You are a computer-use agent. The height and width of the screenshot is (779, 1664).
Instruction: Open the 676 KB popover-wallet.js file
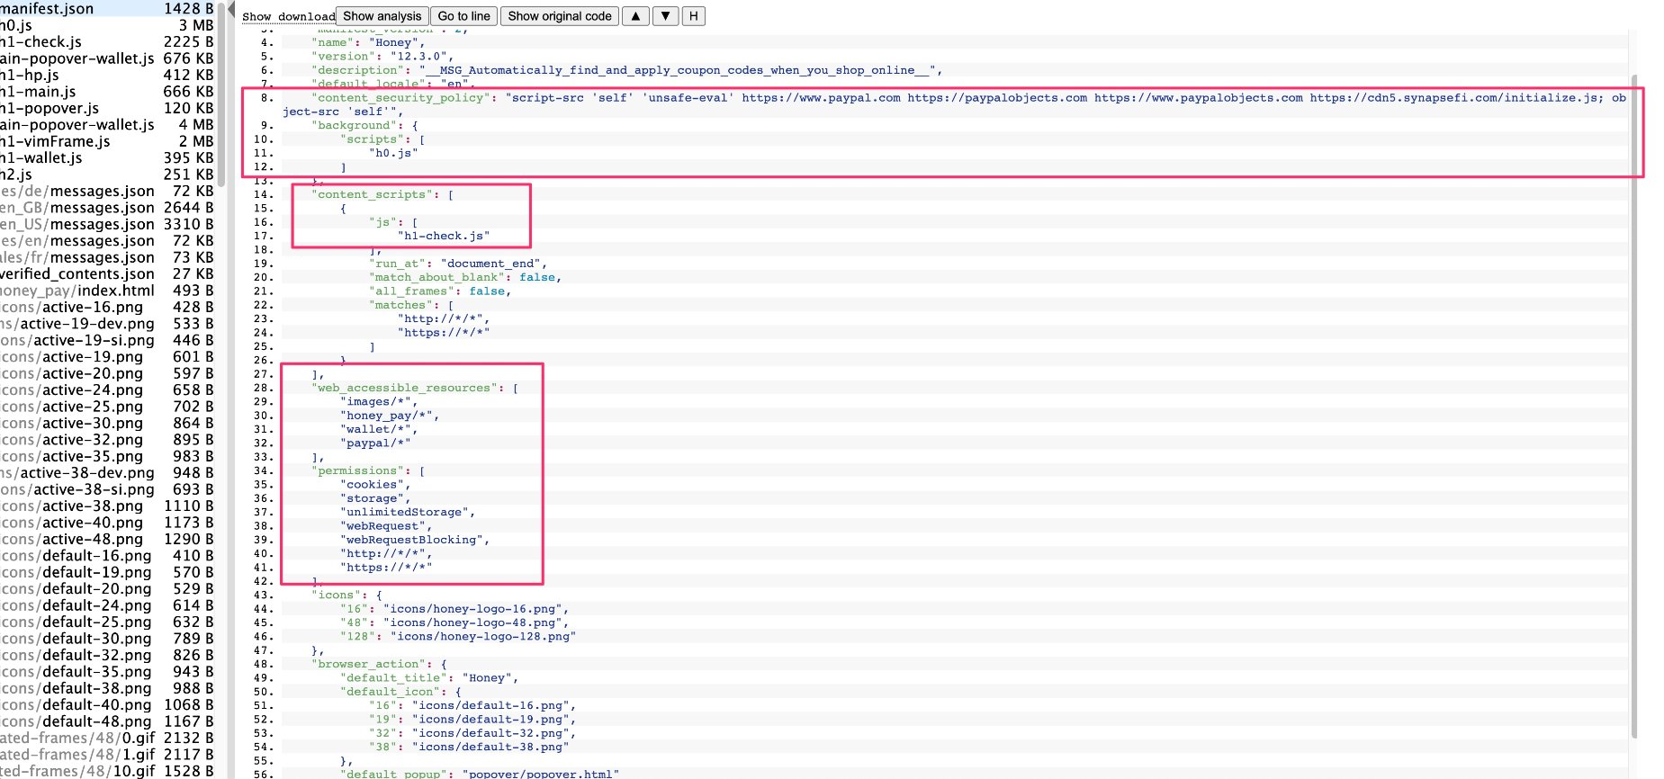click(107, 58)
